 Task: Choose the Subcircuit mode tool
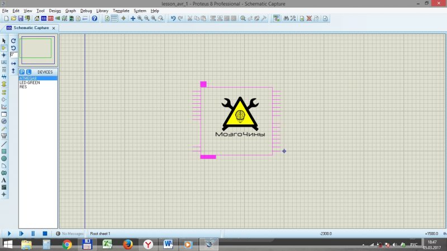[x=4, y=84]
